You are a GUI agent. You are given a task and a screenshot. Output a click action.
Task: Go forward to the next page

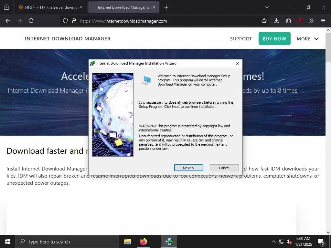click(19, 21)
